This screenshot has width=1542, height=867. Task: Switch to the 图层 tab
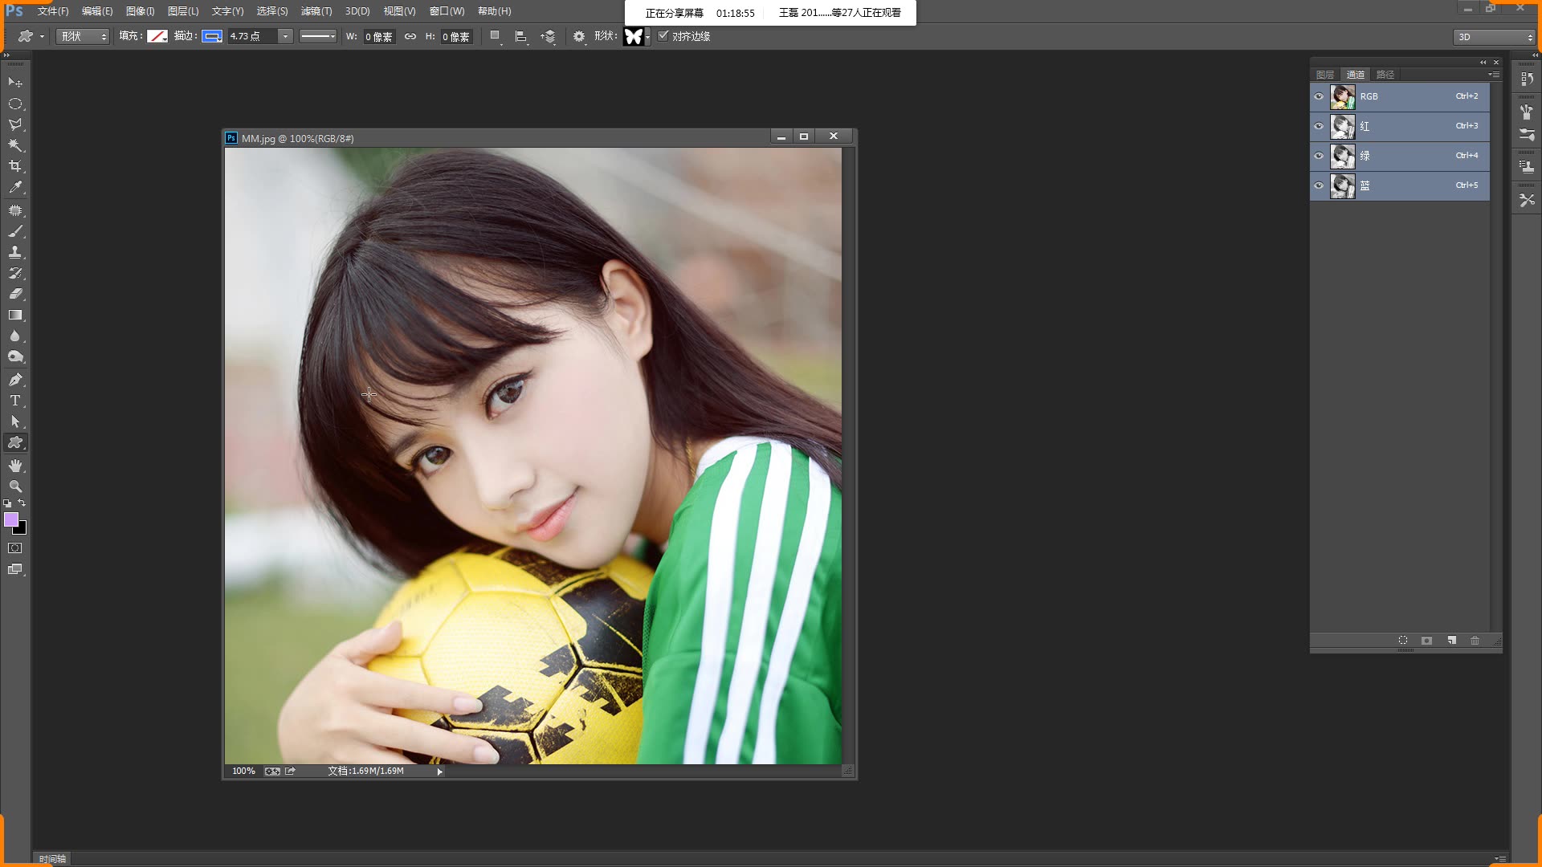click(1325, 75)
